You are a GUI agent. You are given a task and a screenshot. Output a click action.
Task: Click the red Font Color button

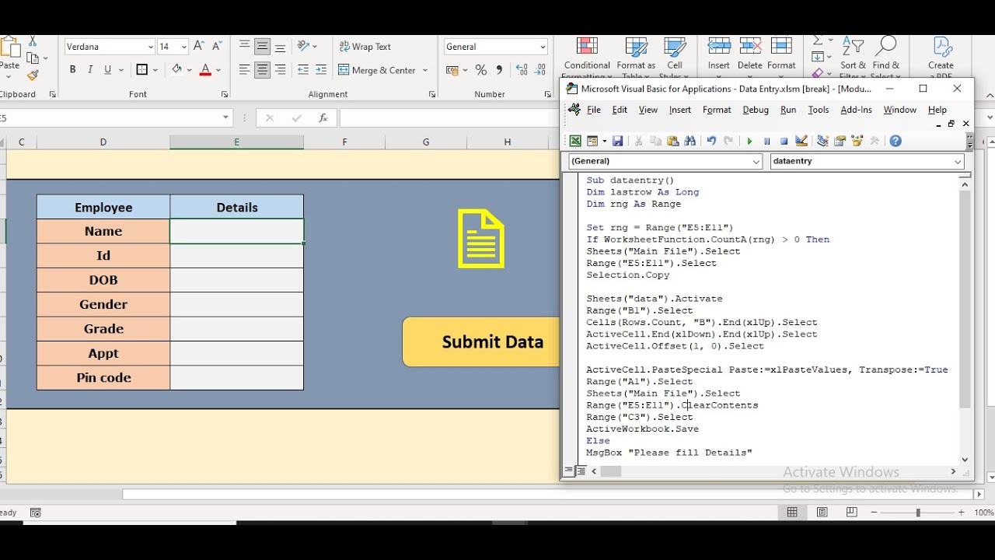pos(205,70)
